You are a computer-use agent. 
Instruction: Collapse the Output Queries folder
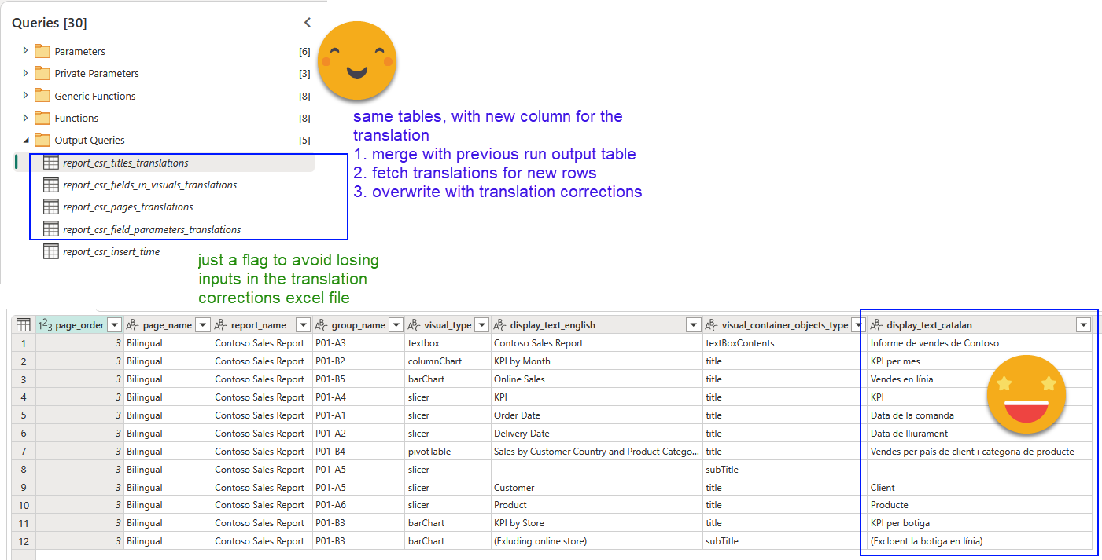tap(25, 140)
